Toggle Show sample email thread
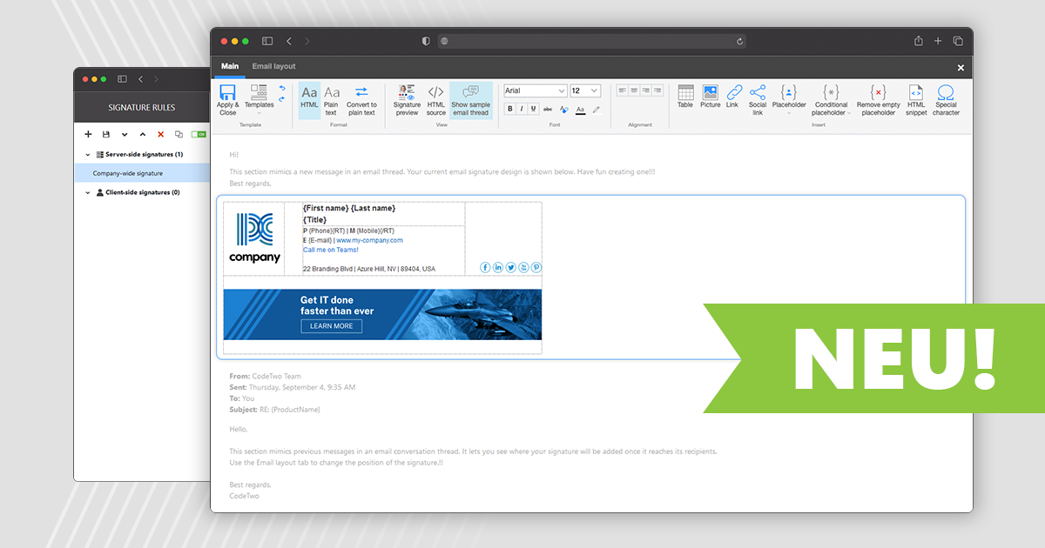Screen dimensions: 1045x548 point(470,100)
